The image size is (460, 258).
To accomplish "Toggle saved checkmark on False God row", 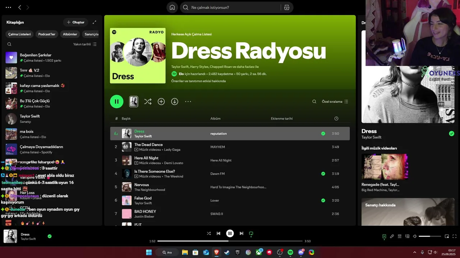I will coord(323,201).
